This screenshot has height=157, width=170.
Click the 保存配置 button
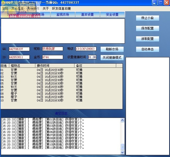[x=148, y=28]
